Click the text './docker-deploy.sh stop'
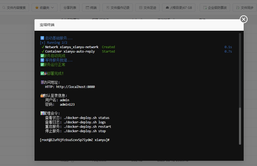This screenshot has height=166, width=257. coord(85,131)
